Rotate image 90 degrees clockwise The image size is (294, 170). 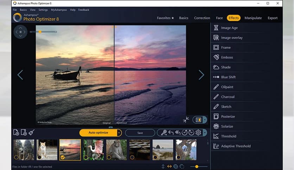click(191, 132)
